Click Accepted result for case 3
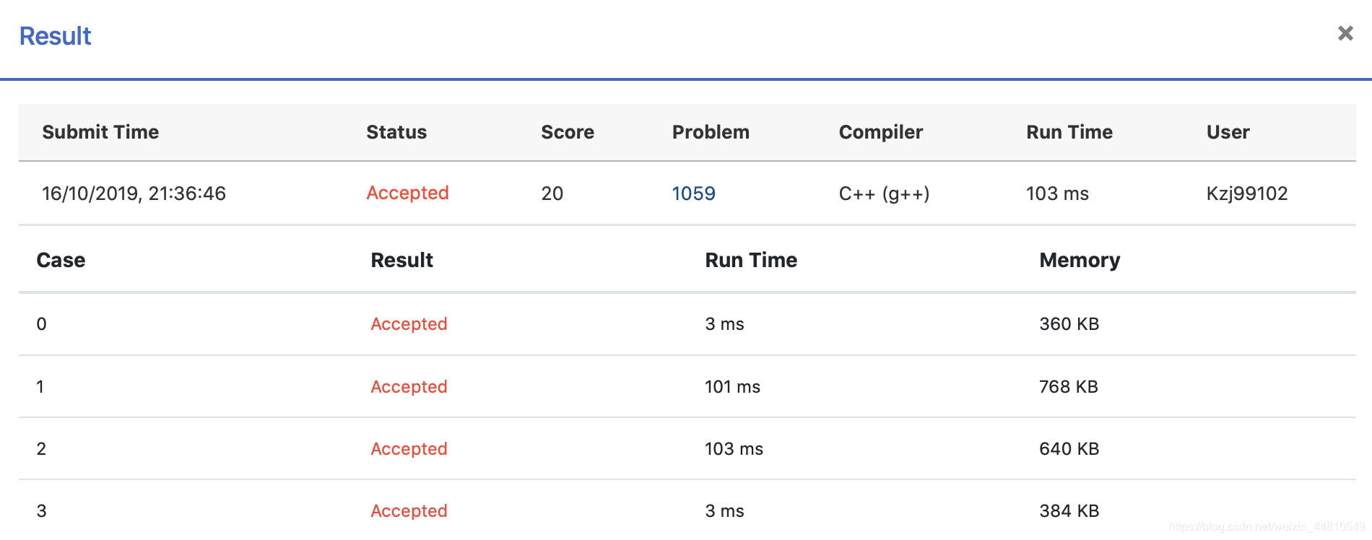 [409, 511]
